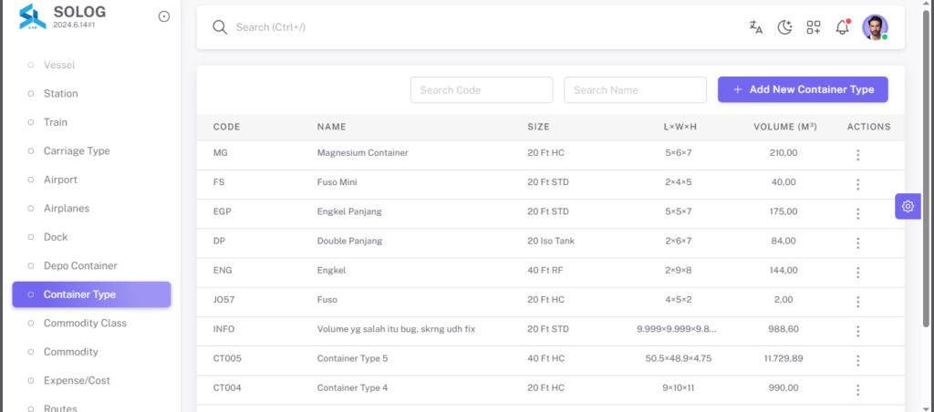Open actions menu for Container Type 5
This screenshot has height=412, width=934.
pos(857,360)
